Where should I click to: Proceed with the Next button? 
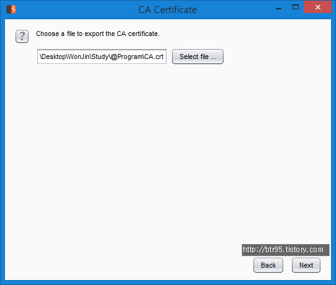coord(306,265)
